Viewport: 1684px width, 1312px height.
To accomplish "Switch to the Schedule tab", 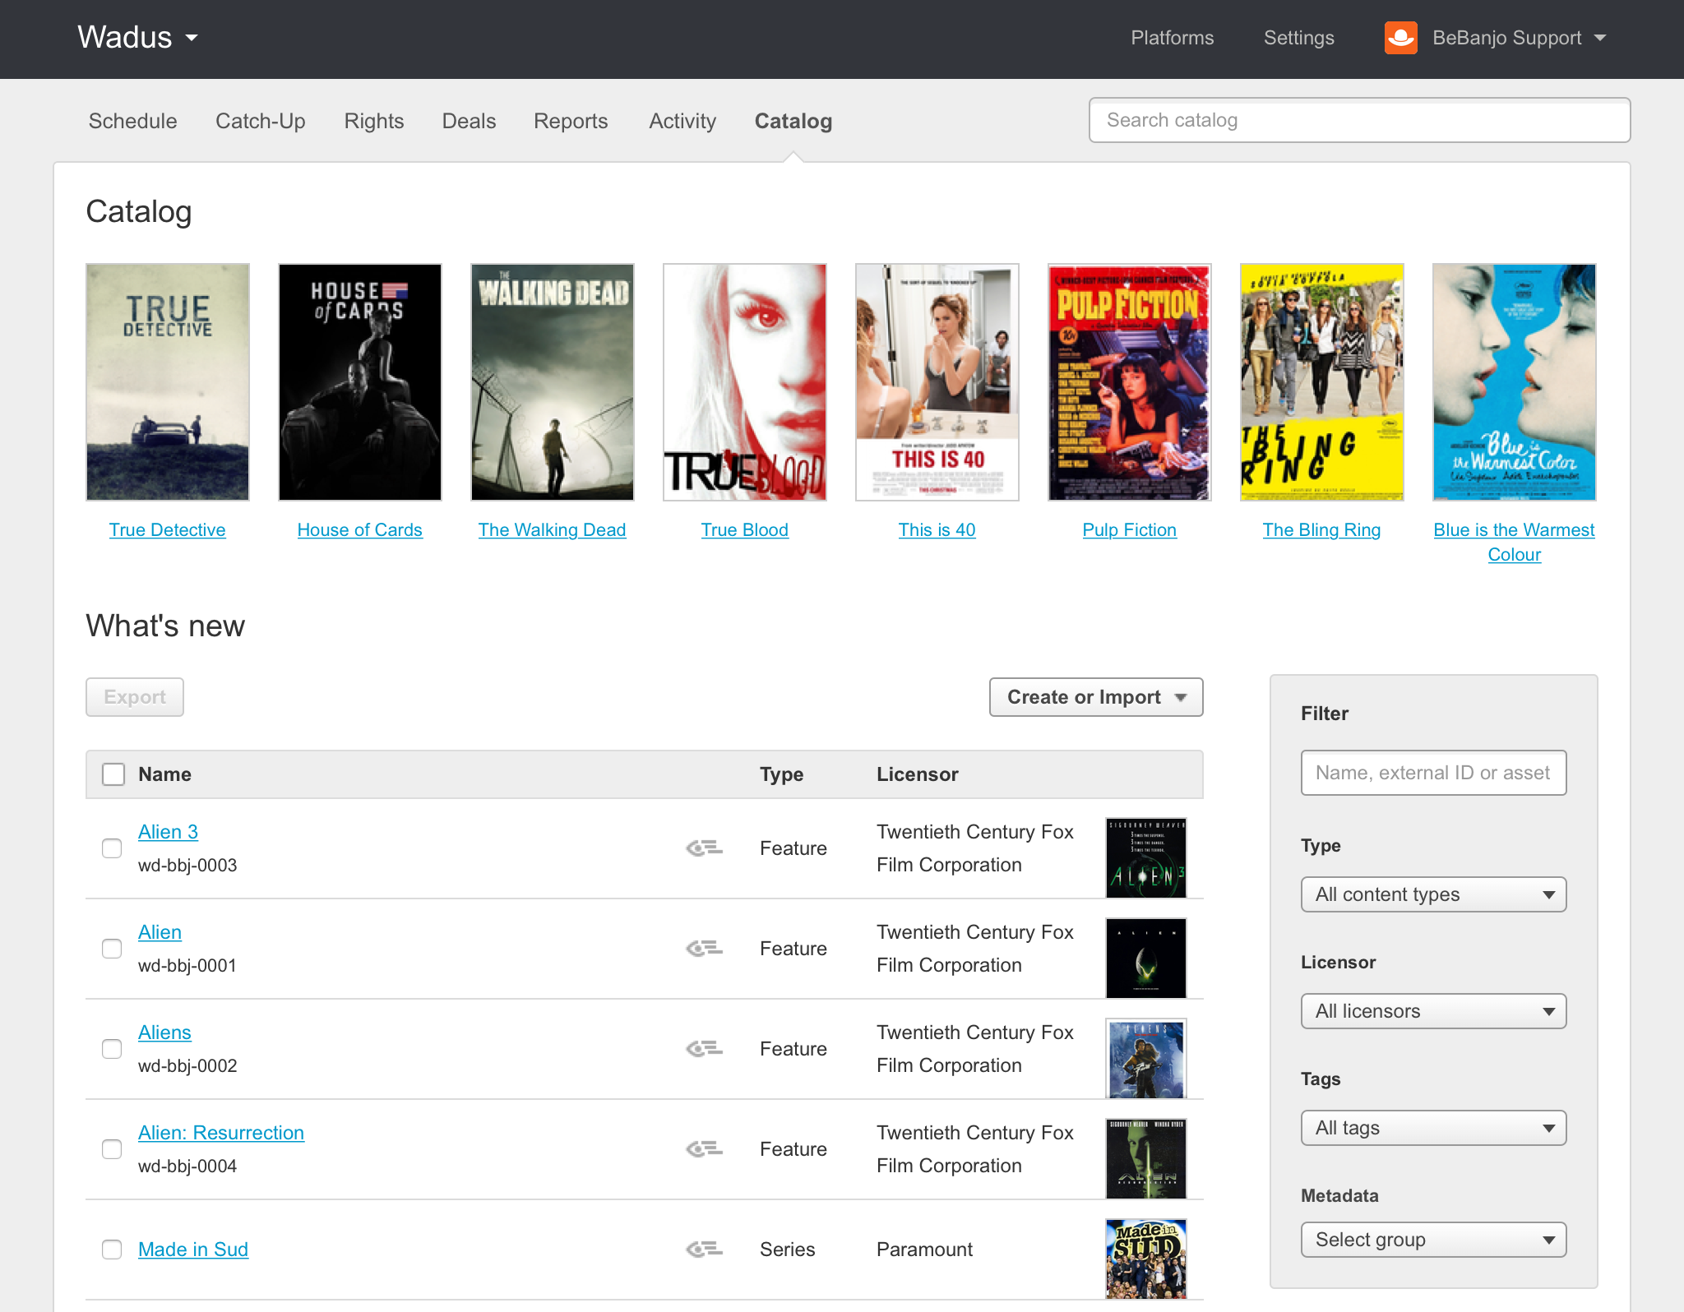I will point(132,121).
